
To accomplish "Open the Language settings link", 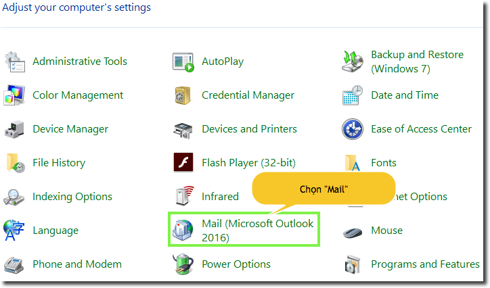I will [x=55, y=231].
